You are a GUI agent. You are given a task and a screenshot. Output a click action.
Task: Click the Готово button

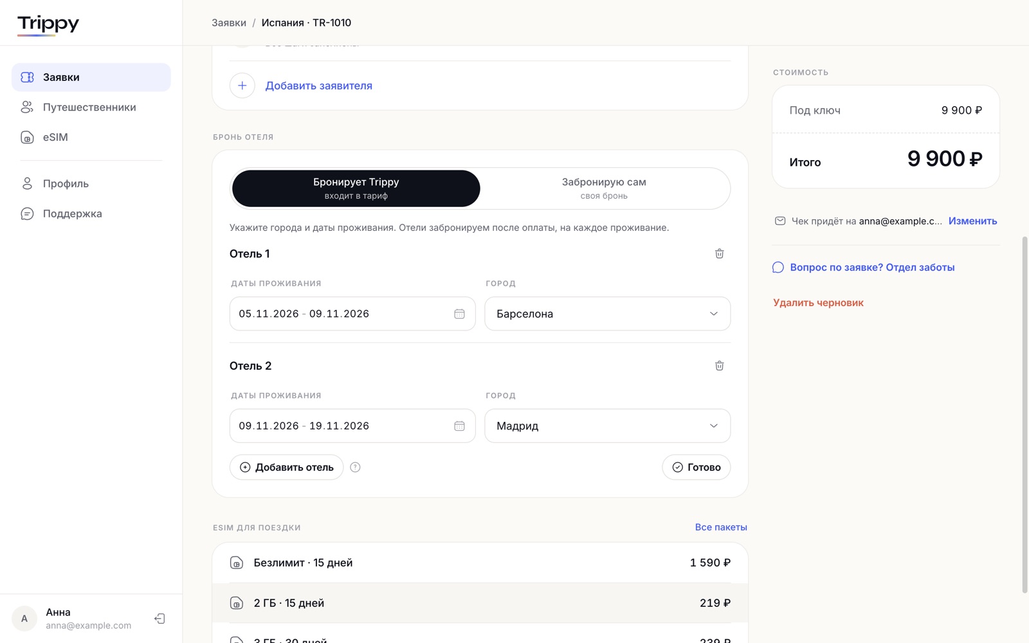(697, 467)
